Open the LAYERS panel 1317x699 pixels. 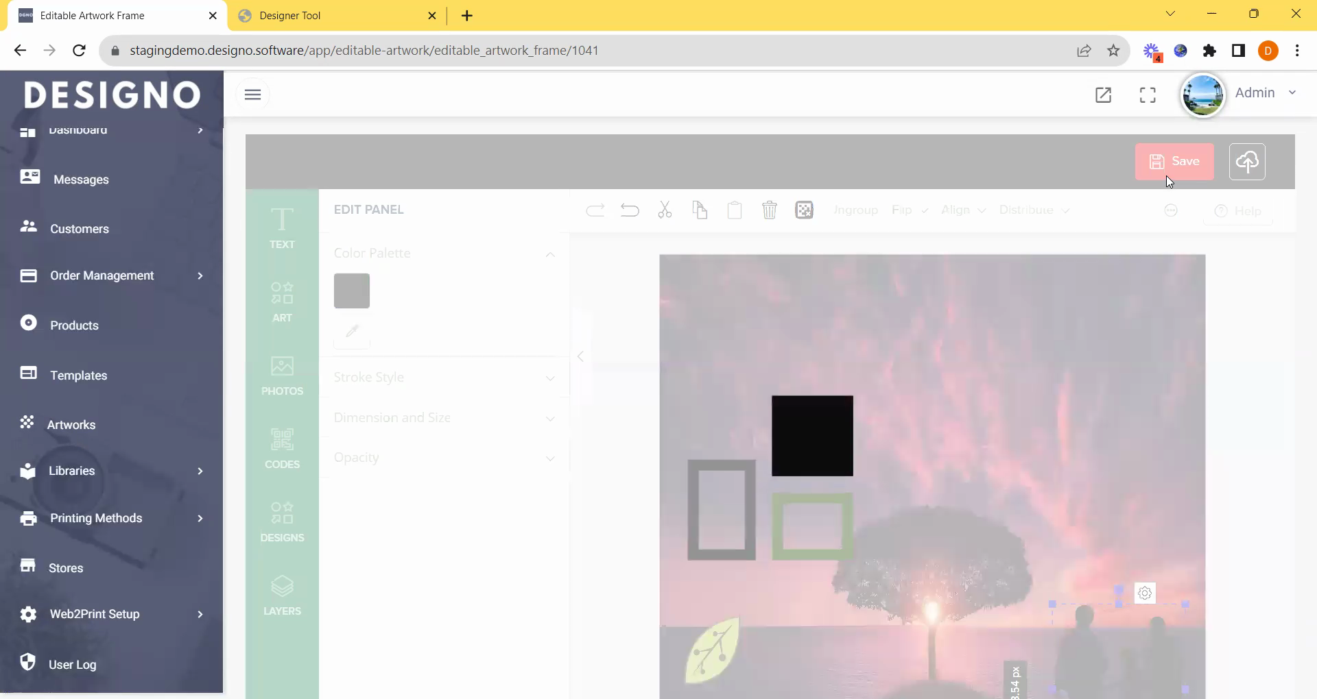coord(282,596)
